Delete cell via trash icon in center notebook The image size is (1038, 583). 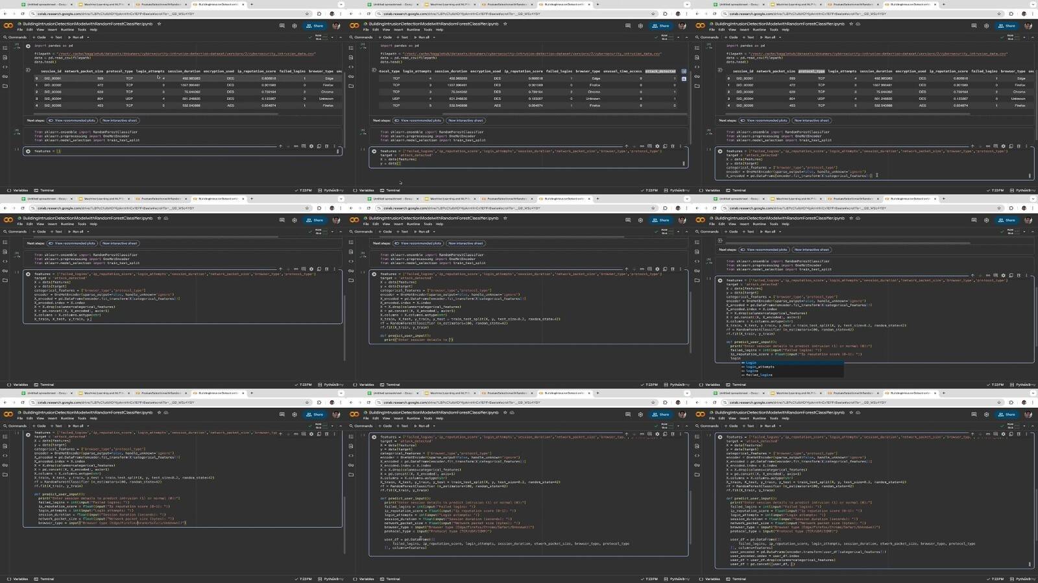click(x=672, y=268)
